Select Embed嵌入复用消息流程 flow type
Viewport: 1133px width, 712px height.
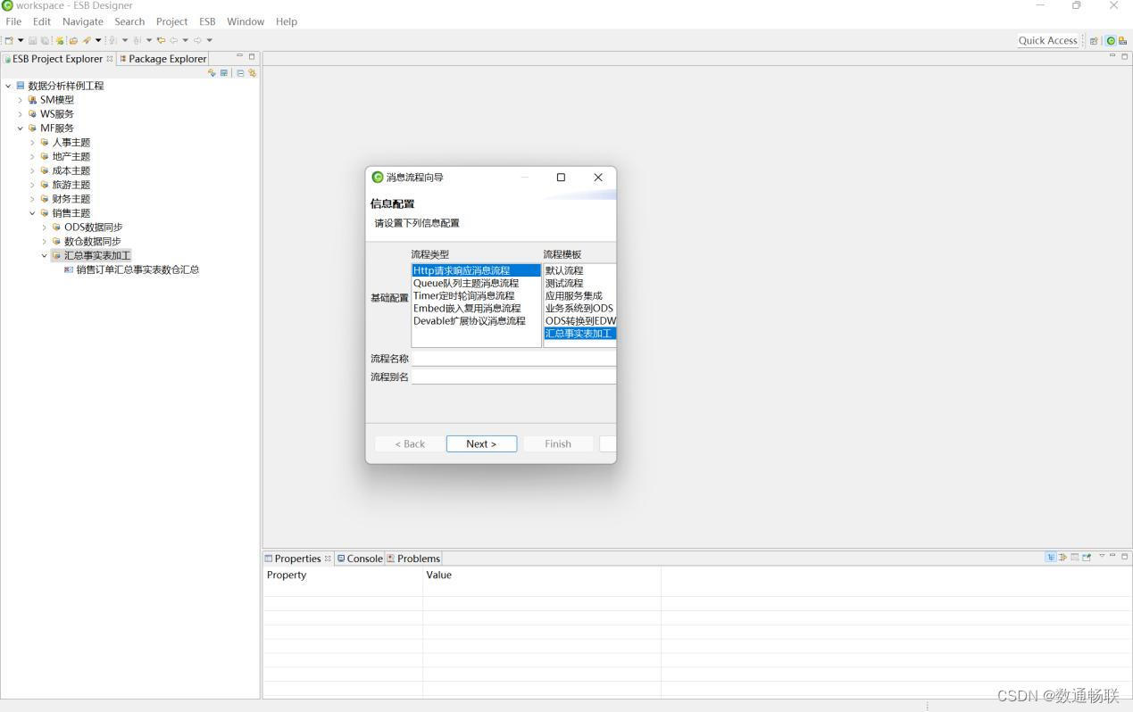(x=467, y=308)
